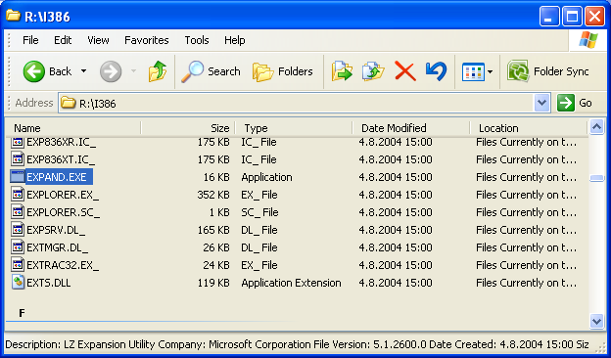Open the Tools menu
This screenshot has width=611, height=358.
coord(197,40)
